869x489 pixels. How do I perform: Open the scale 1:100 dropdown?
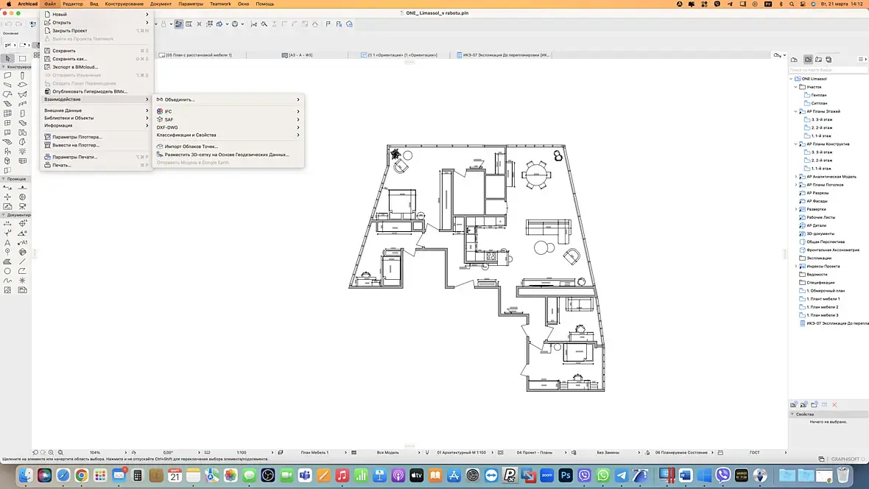[x=241, y=452]
